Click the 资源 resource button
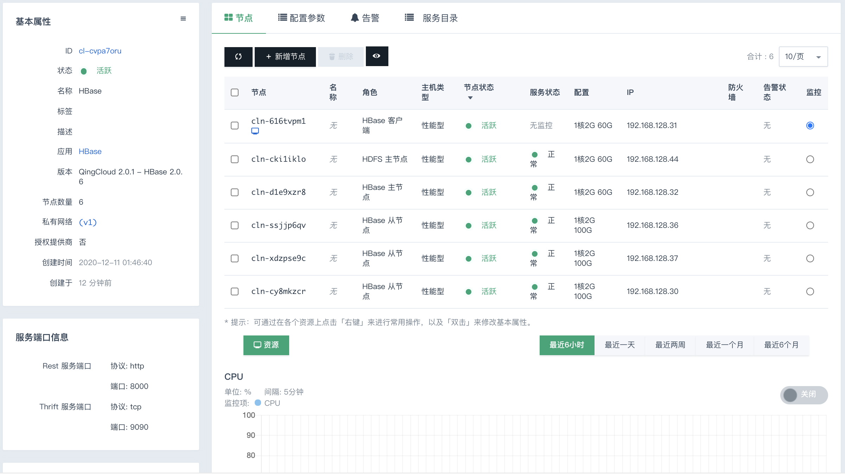Image resolution: width=845 pixels, height=474 pixels. (x=266, y=345)
